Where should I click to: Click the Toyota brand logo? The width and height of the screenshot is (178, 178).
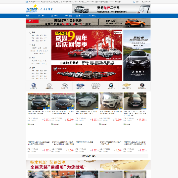pyautogui.click(x=49, y=85)
